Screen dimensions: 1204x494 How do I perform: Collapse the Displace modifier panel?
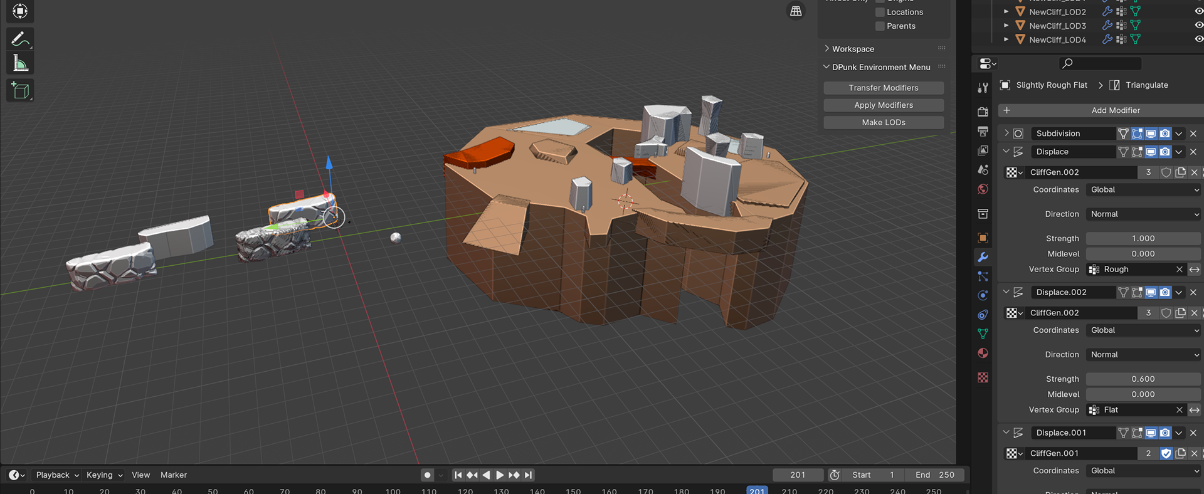point(1006,152)
